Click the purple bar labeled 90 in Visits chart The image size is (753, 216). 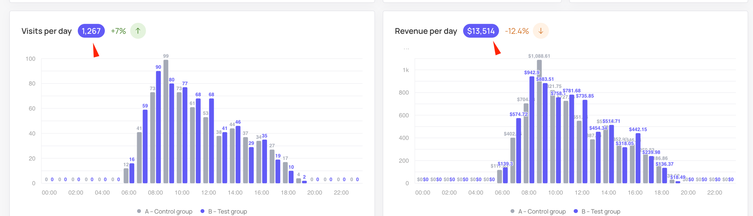(159, 127)
